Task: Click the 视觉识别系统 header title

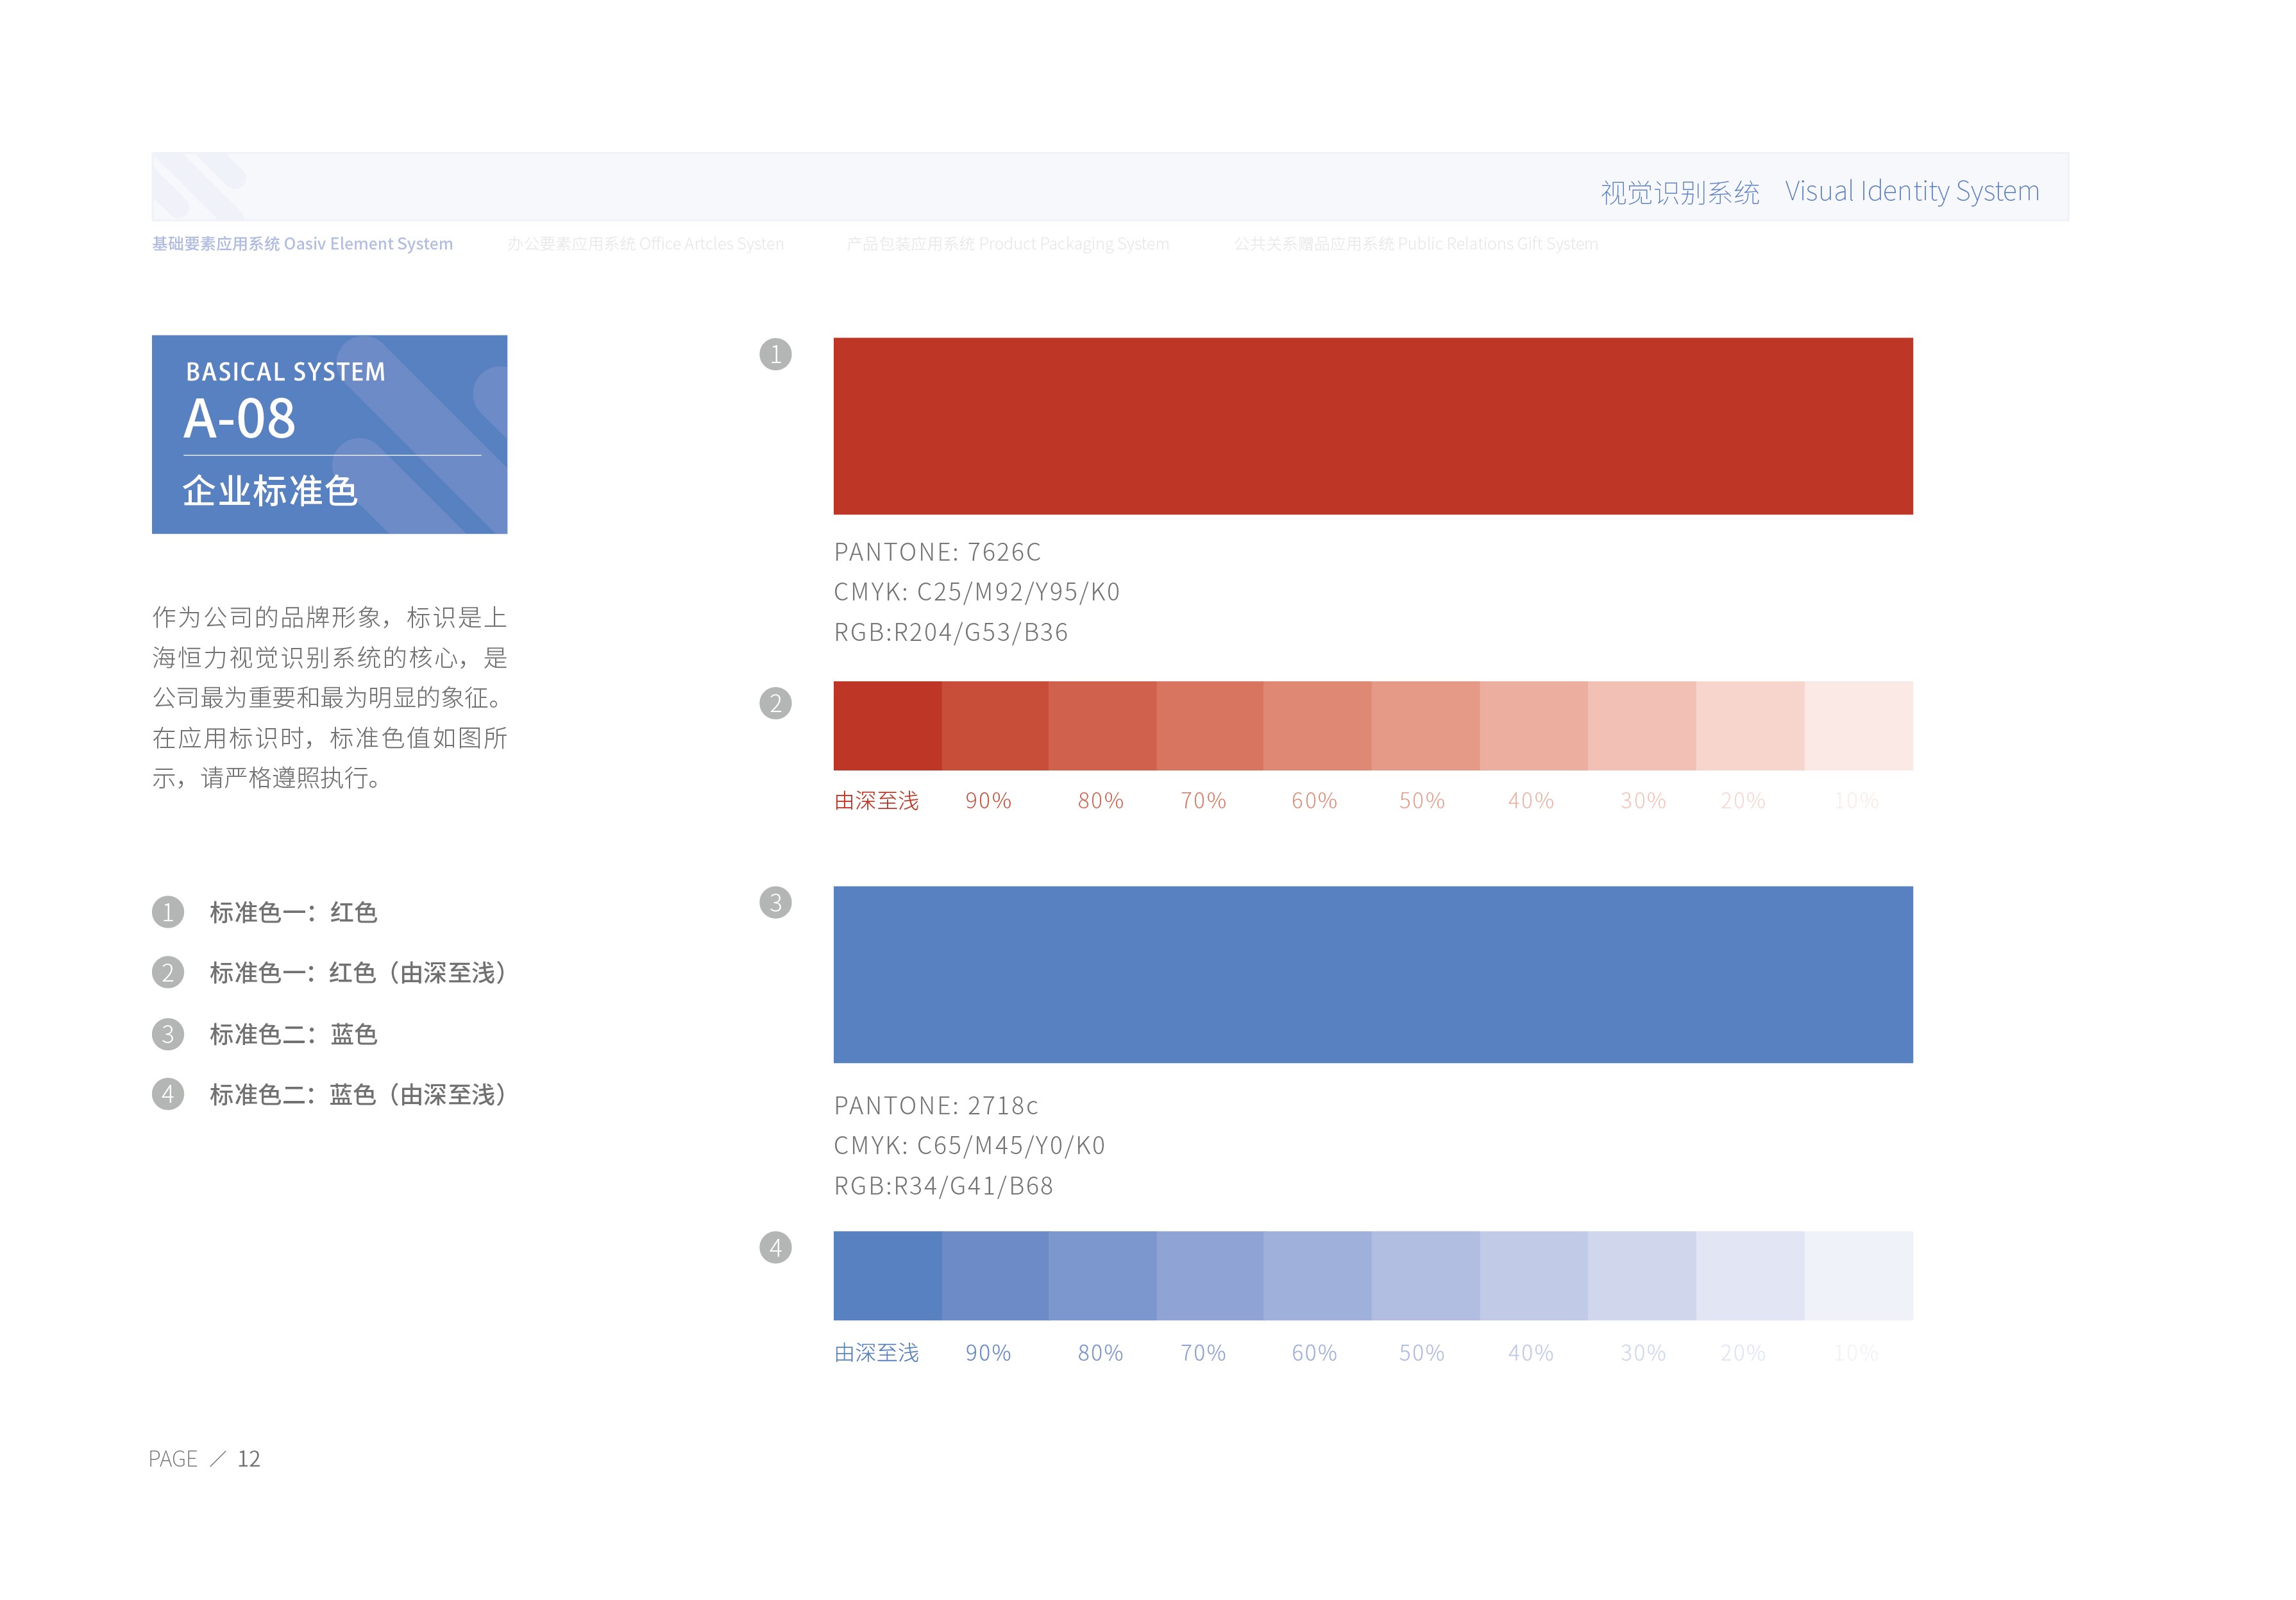Action: (1680, 192)
